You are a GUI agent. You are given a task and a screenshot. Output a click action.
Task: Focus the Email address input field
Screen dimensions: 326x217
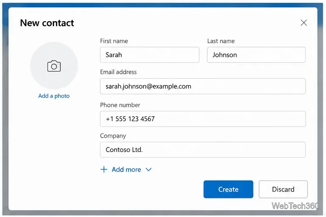point(203,86)
